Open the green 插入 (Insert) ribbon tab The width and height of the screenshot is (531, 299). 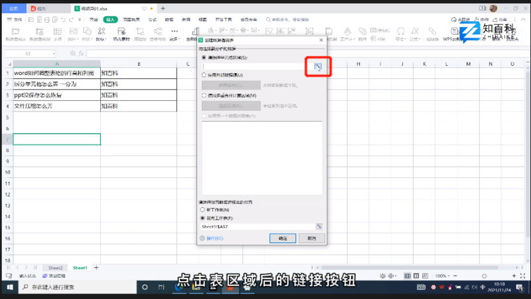[x=110, y=20]
